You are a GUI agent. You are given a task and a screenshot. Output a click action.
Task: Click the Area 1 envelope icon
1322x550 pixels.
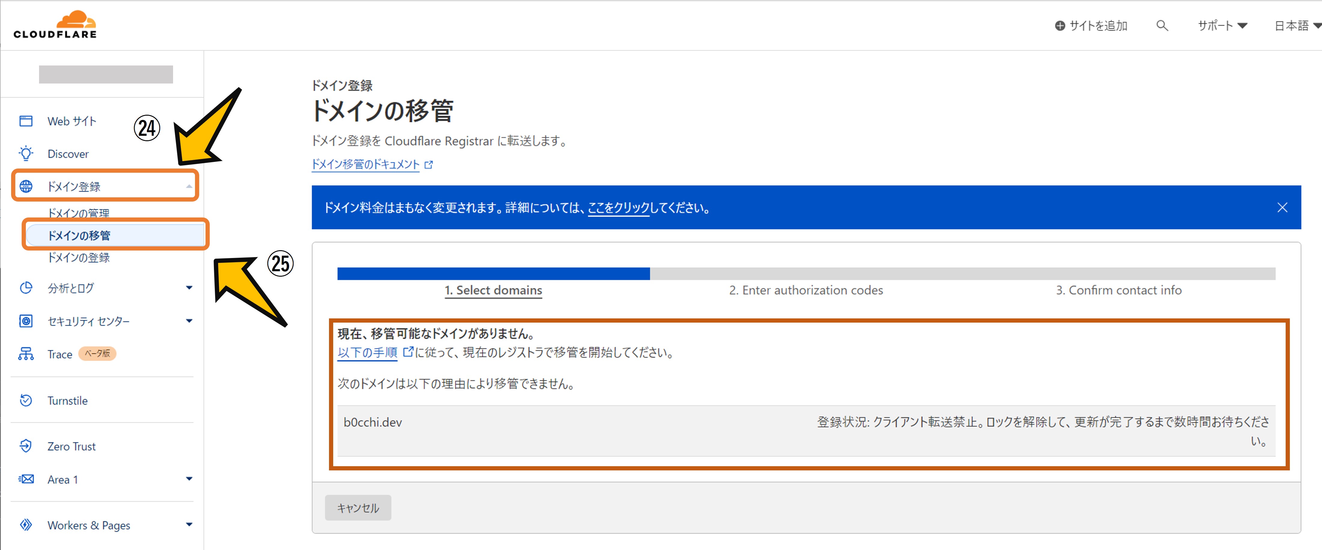(x=26, y=479)
